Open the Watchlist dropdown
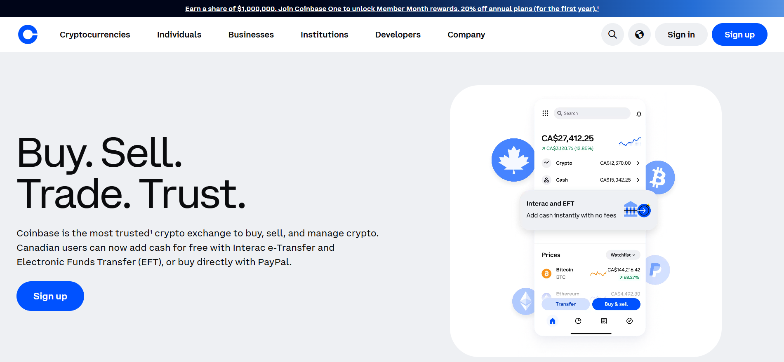 623,255
